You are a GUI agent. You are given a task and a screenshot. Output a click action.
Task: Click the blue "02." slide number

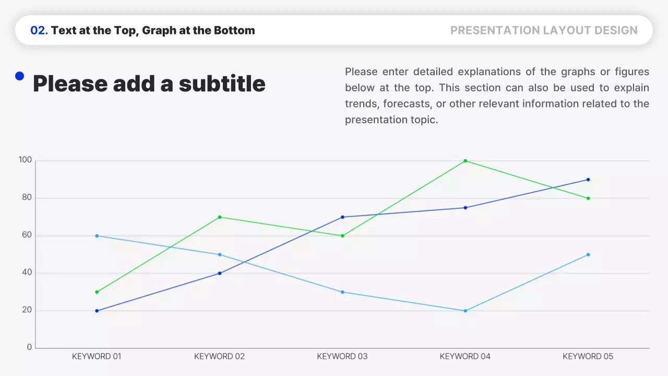click(39, 30)
